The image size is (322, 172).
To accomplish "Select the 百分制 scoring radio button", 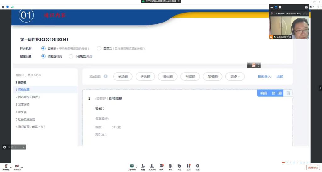I will [x=43, y=48].
